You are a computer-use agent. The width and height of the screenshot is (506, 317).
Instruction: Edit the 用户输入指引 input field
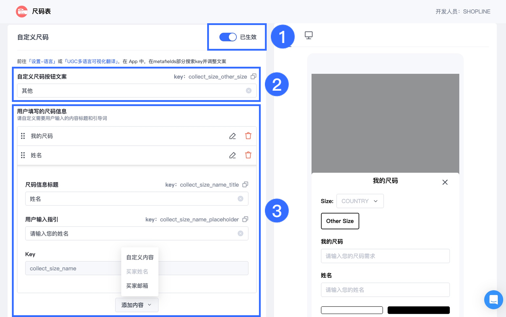(137, 233)
